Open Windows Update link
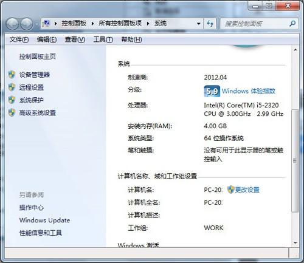The height and width of the screenshot is (263, 304). [45, 220]
